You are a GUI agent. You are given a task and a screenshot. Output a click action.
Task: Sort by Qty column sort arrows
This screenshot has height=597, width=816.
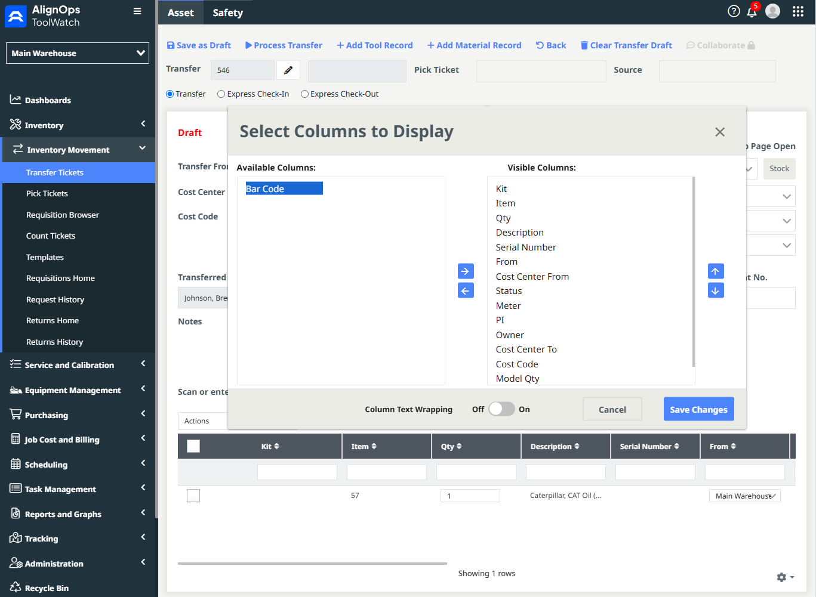point(459,446)
